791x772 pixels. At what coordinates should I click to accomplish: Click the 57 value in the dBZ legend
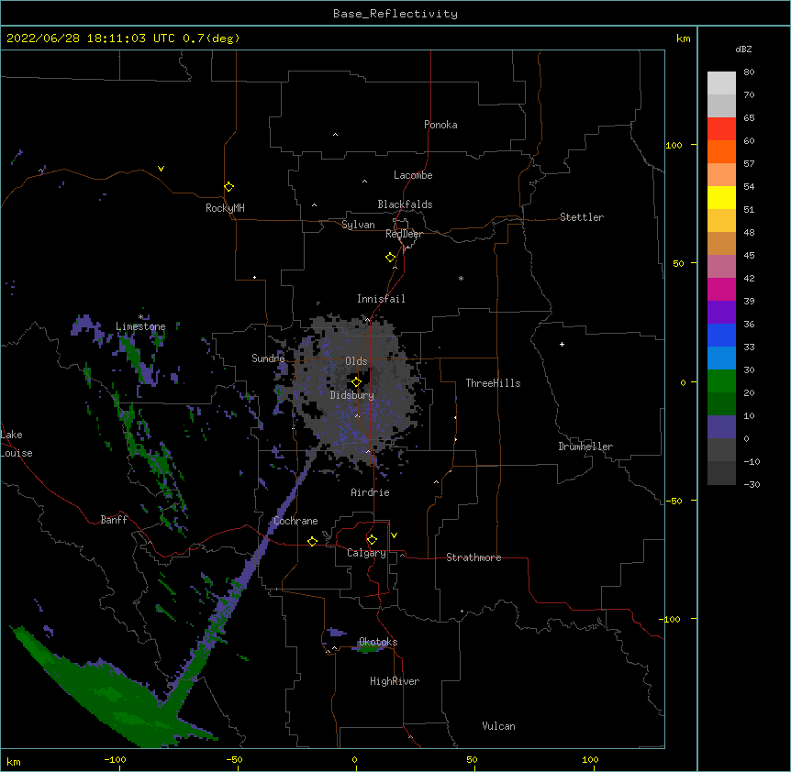(x=749, y=164)
